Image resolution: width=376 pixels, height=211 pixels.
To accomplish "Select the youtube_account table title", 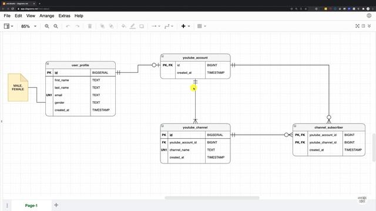I will [195, 57].
